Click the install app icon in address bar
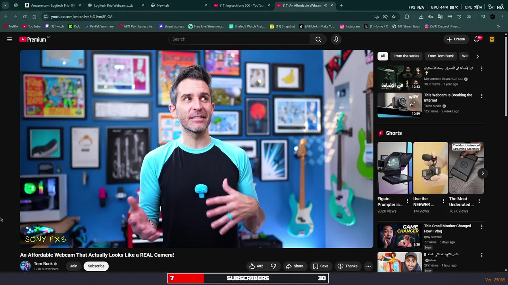The image size is (508, 285). pos(377,17)
